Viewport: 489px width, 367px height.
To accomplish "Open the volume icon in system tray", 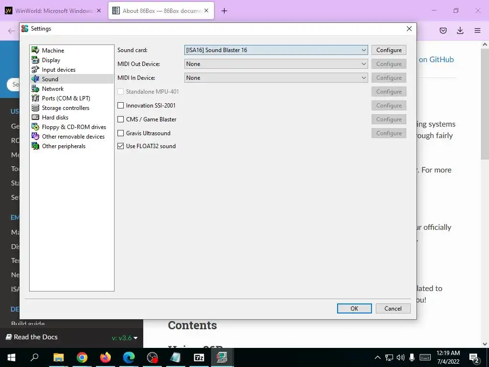I will (401, 357).
